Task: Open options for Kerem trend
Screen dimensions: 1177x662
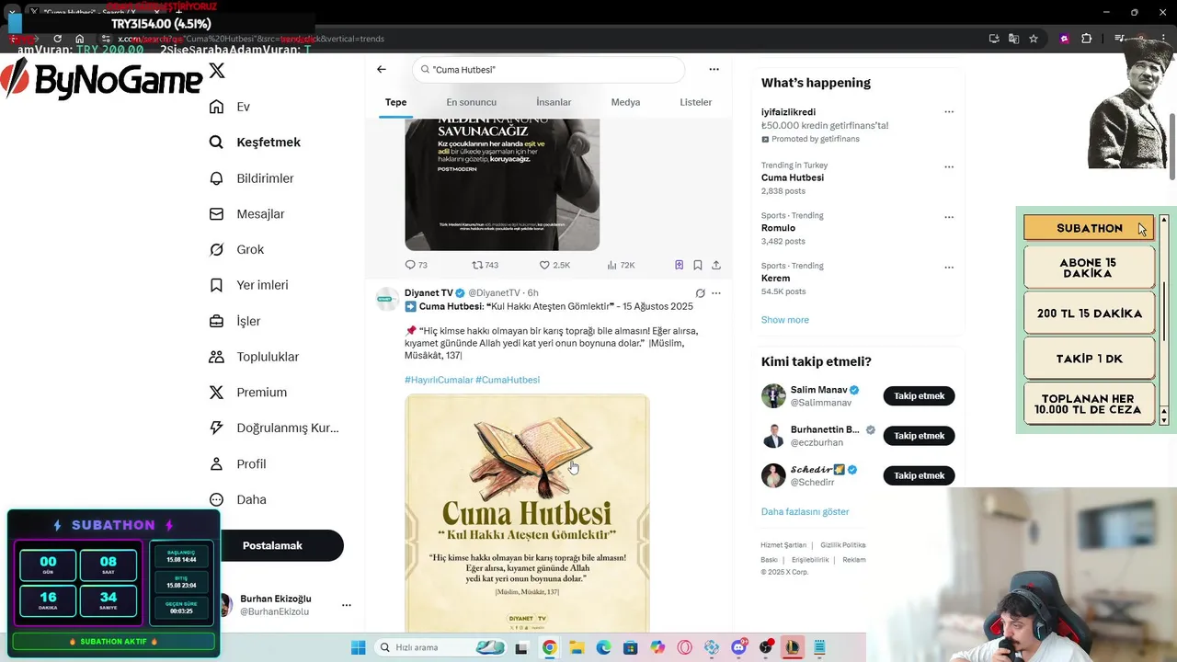Action: [949, 268]
